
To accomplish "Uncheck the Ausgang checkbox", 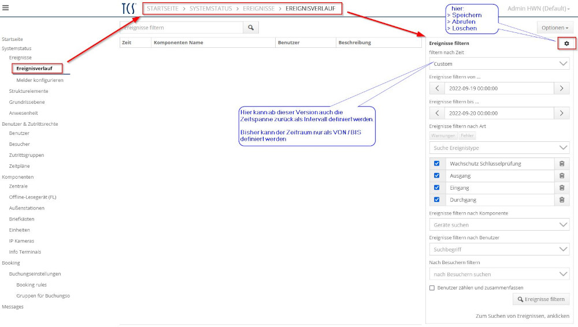I will (437, 176).
